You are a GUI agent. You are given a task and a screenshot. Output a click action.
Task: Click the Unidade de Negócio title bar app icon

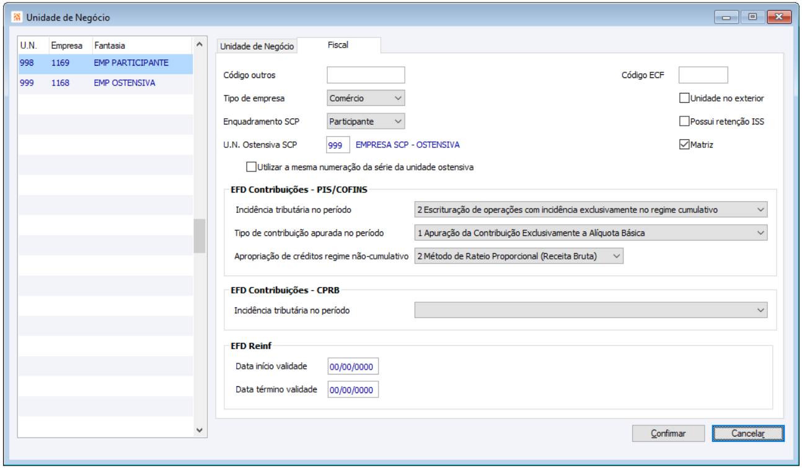click(17, 17)
